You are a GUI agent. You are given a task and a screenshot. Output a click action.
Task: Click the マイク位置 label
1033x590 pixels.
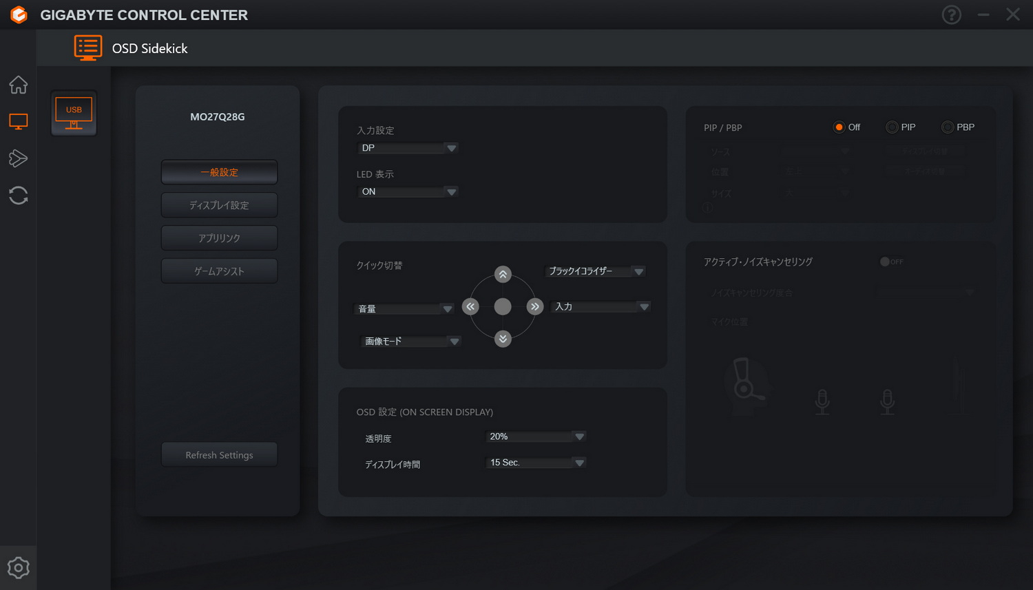[729, 322]
